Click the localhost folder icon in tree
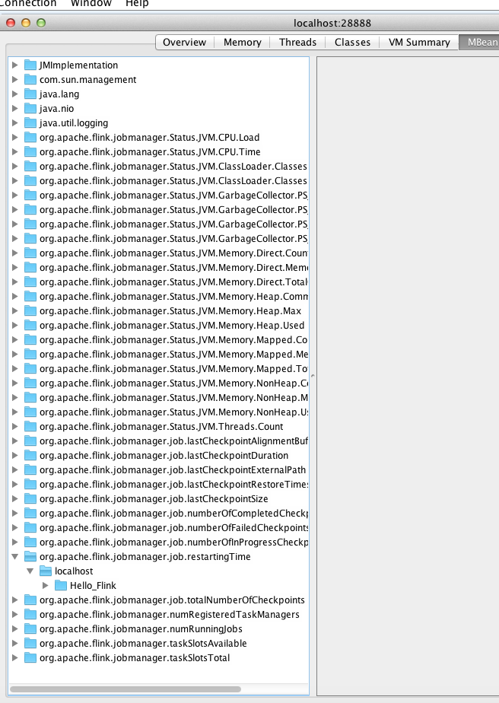499x703 pixels. [46, 571]
